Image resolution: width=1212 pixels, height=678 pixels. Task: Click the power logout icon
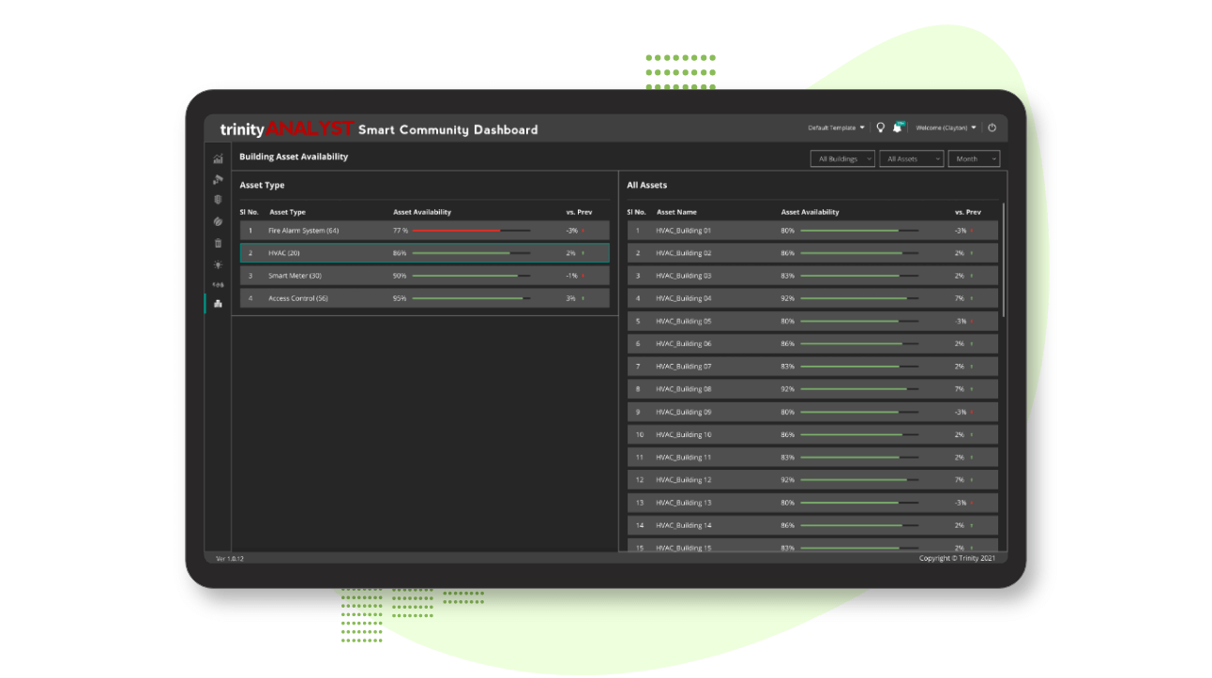[992, 128]
